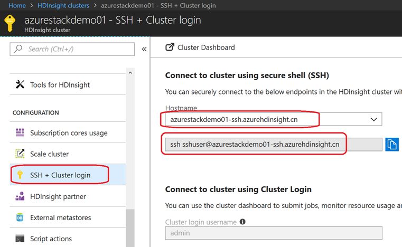Select SSH + Cluster login item

pos(68,175)
